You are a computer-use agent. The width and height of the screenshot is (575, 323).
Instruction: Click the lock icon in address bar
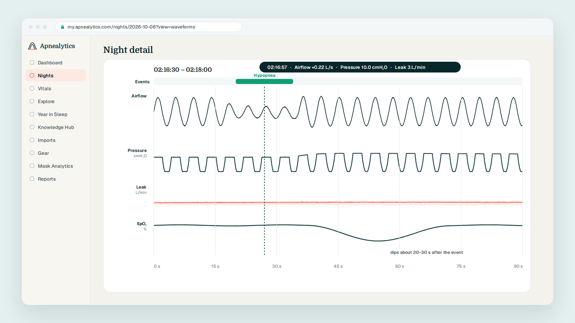point(63,27)
